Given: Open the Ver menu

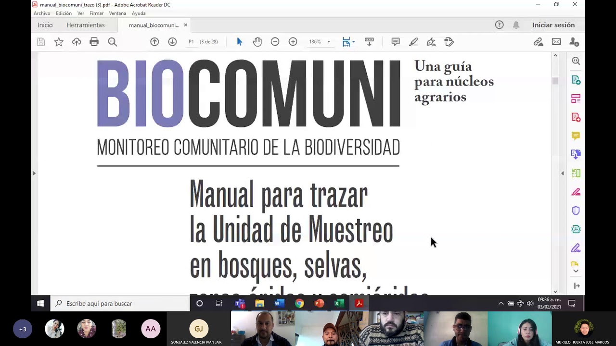Looking at the screenshot, I should 81,13.
